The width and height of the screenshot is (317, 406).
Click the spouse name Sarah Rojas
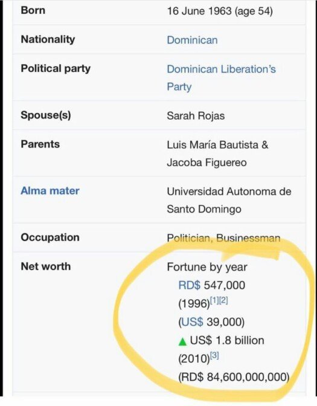click(x=196, y=116)
